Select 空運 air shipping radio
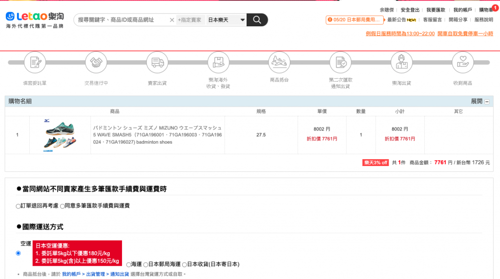The image size is (500, 279). click(x=18, y=253)
